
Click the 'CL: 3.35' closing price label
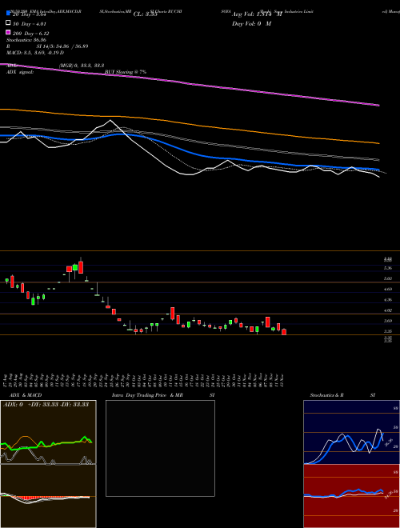(145, 14)
